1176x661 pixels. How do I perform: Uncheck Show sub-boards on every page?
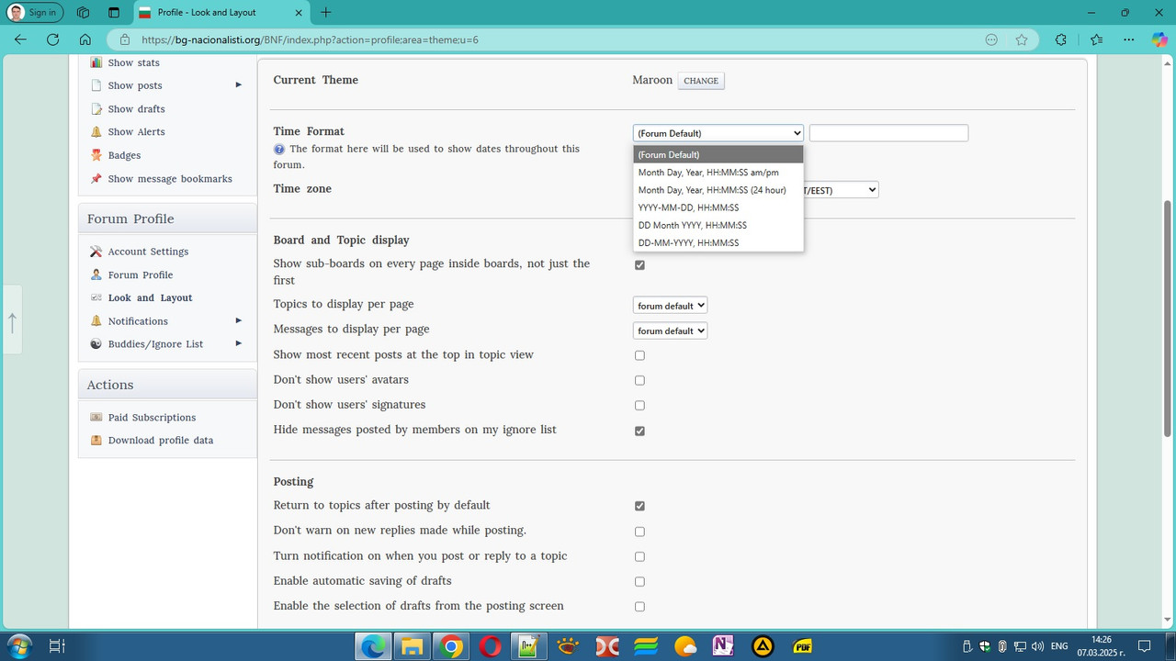tap(639, 265)
